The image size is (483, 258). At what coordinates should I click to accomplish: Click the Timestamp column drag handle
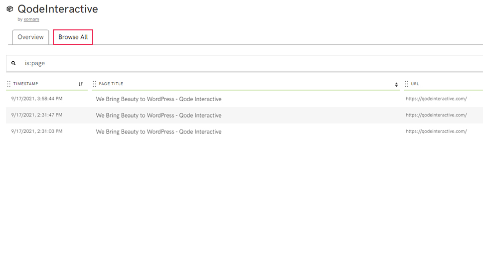8,84
